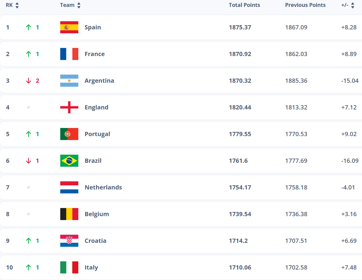Image resolution: width=362 pixels, height=280 pixels.
Task: Click the England flag icon
Action: 69,107
